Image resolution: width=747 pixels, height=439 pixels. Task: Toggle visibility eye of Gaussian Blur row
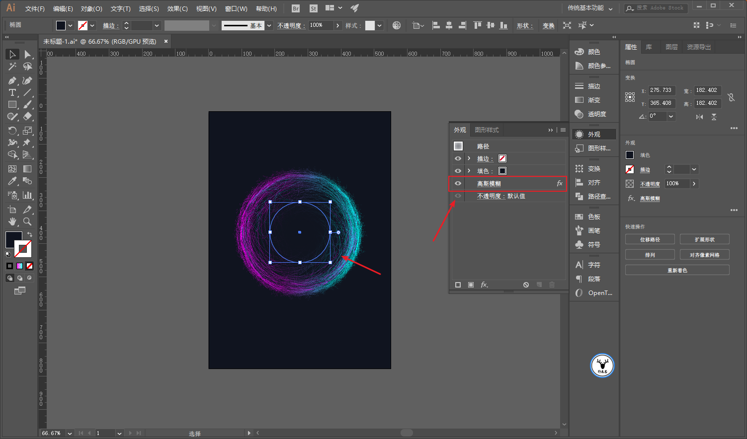tap(458, 183)
